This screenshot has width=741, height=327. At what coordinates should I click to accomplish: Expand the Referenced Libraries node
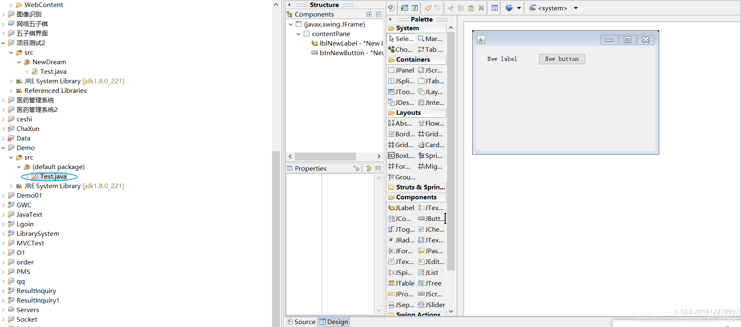(x=11, y=91)
